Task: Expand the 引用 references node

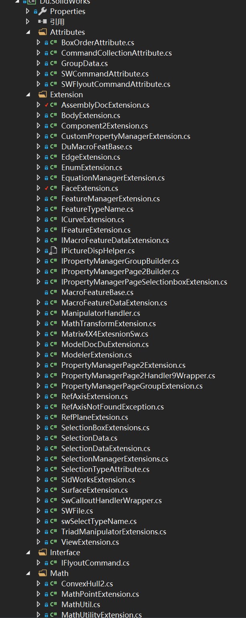Action: click(x=28, y=22)
